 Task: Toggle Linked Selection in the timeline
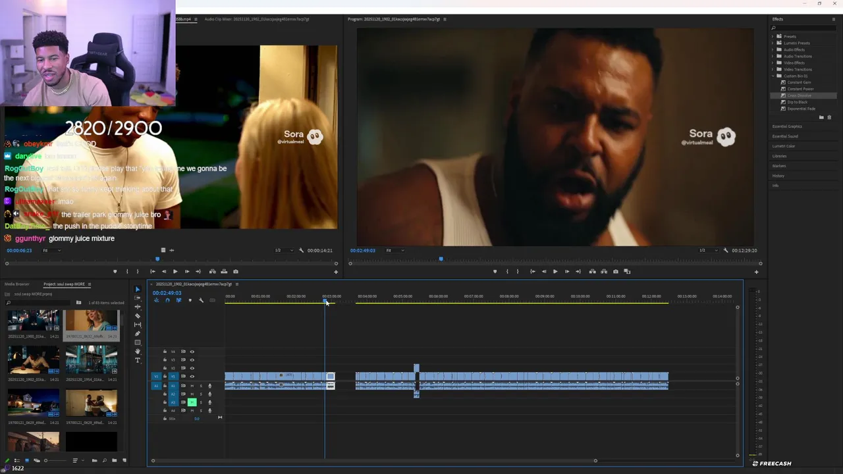[x=178, y=300]
